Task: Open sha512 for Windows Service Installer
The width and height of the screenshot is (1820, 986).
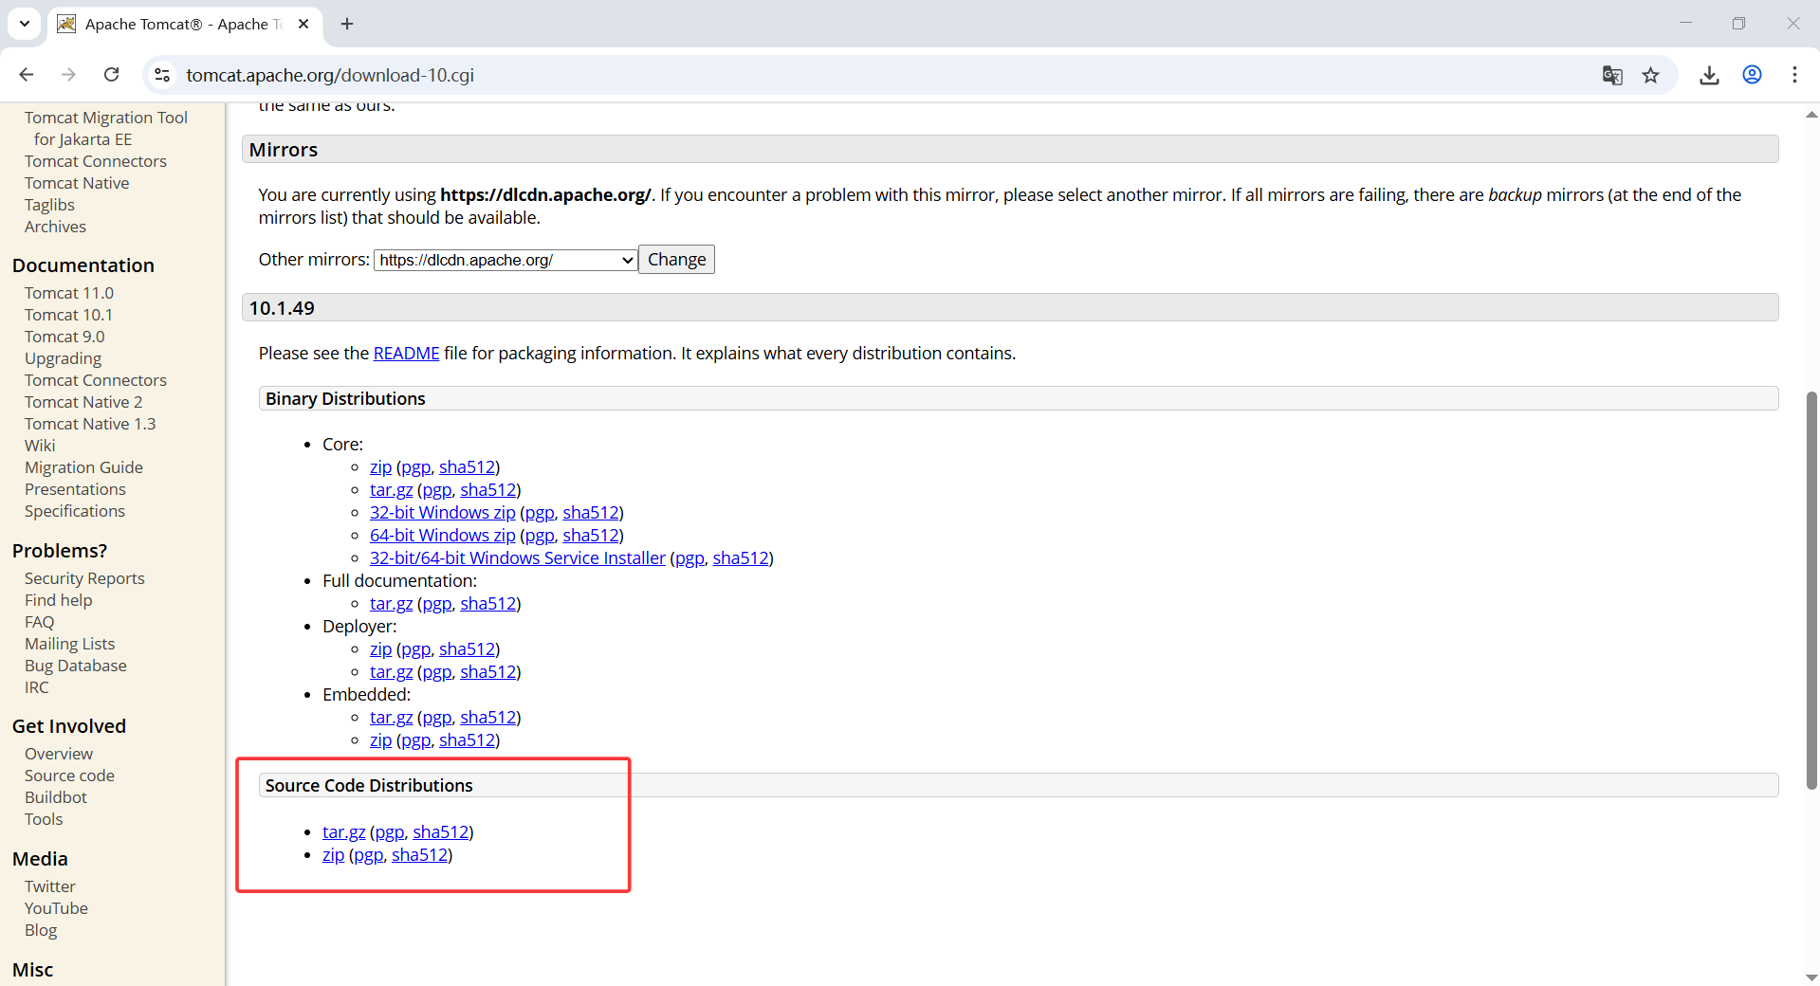Action: click(741, 558)
